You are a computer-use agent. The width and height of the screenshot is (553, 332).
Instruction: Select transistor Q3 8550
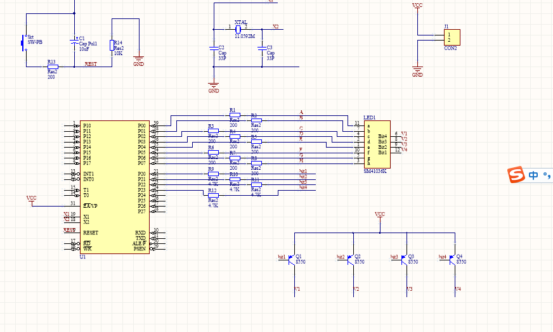point(404,260)
